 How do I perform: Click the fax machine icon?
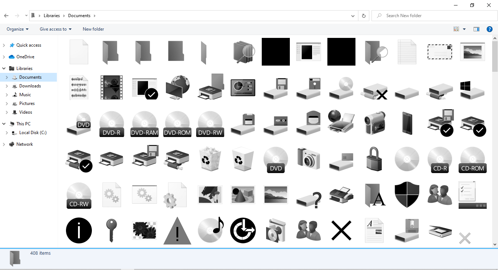click(x=341, y=195)
